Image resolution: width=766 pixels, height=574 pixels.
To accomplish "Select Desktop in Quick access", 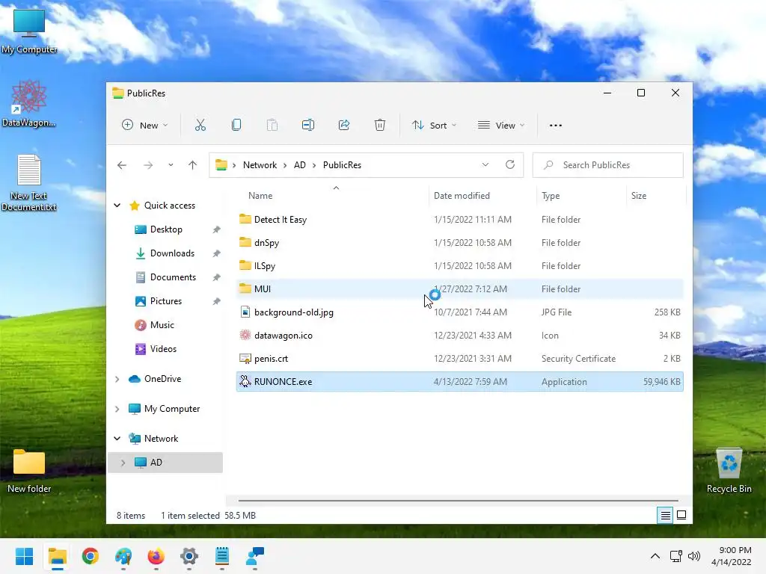I will pyautogui.click(x=166, y=229).
